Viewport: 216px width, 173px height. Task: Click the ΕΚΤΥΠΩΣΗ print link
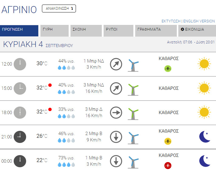pos(171,21)
